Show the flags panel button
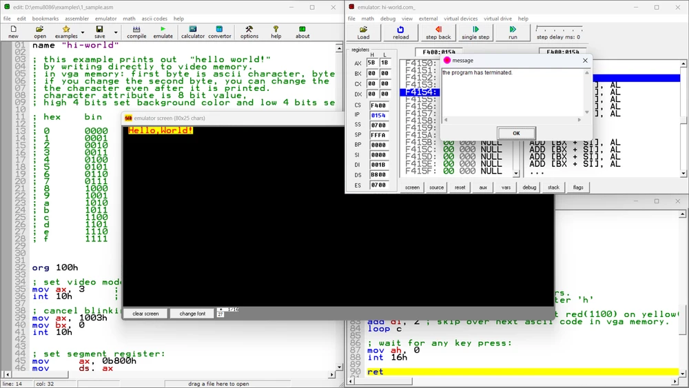Screen dimensions: 689x388 click(577, 187)
